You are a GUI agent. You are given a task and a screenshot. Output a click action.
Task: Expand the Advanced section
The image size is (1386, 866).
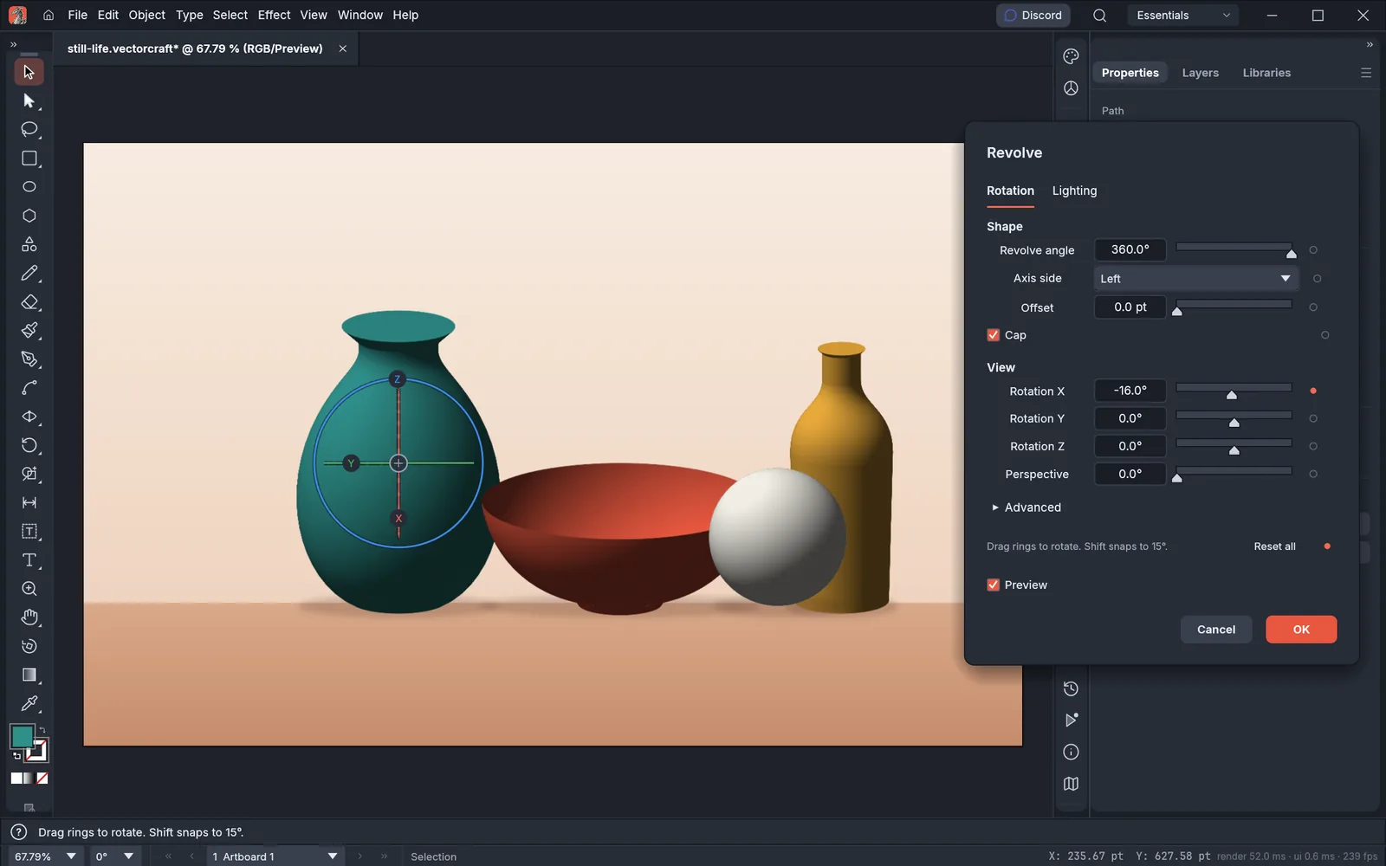1026,507
